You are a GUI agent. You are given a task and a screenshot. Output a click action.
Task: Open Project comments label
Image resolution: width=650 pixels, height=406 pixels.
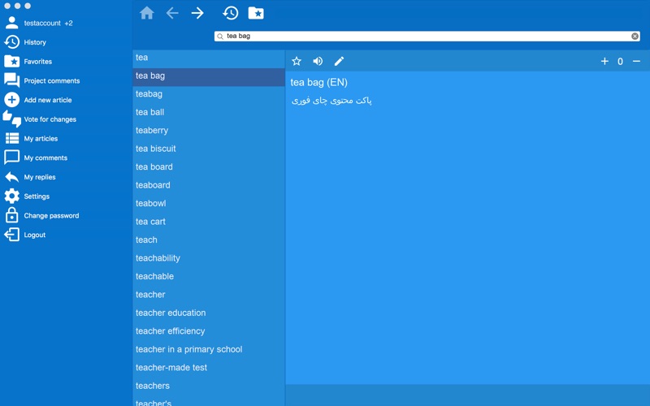click(x=52, y=80)
